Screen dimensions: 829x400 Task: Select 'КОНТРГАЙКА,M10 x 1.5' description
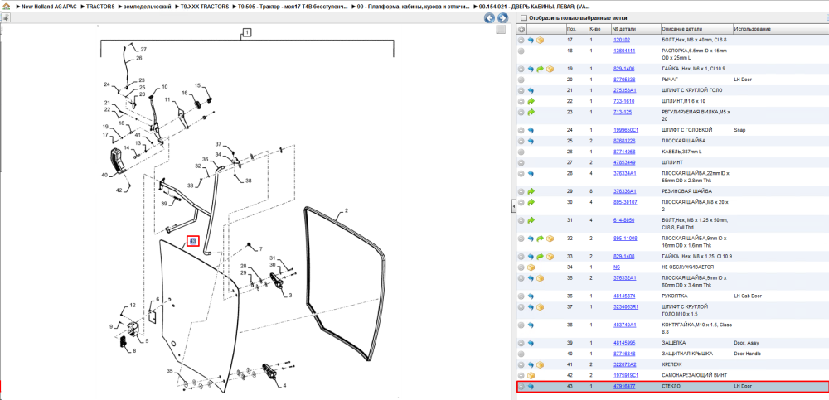click(x=696, y=328)
